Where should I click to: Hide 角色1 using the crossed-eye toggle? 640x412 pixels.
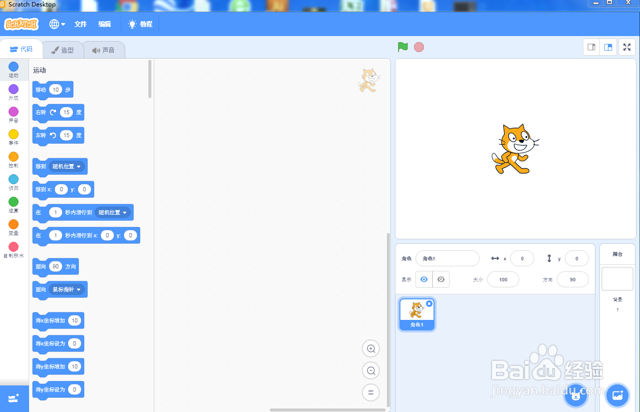click(x=441, y=279)
